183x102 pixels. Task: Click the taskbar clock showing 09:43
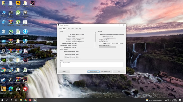click(175, 100)
